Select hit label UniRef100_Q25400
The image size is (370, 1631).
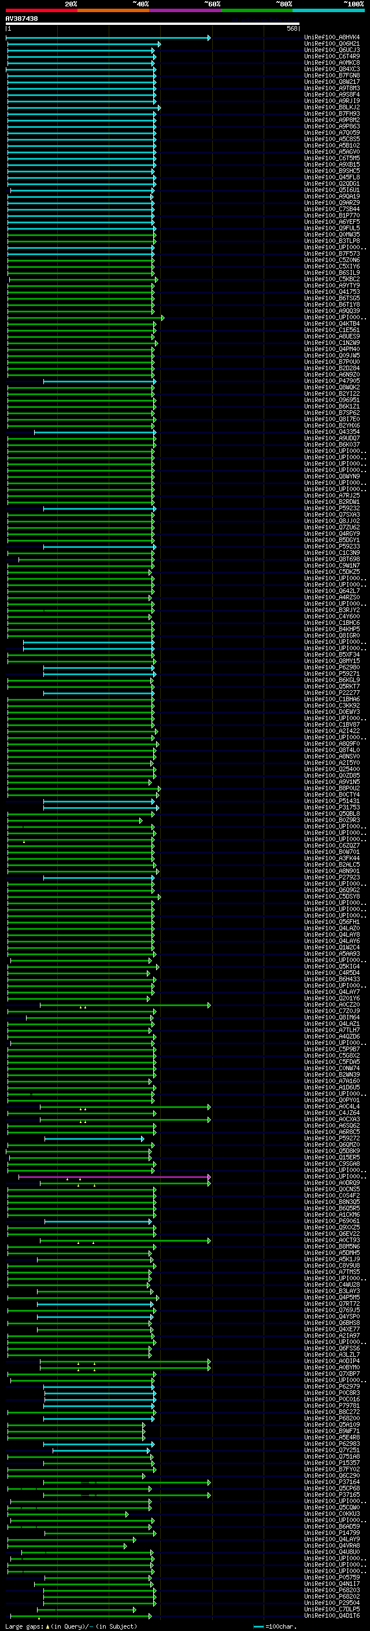pyautogui.click(x=332, y=770)
